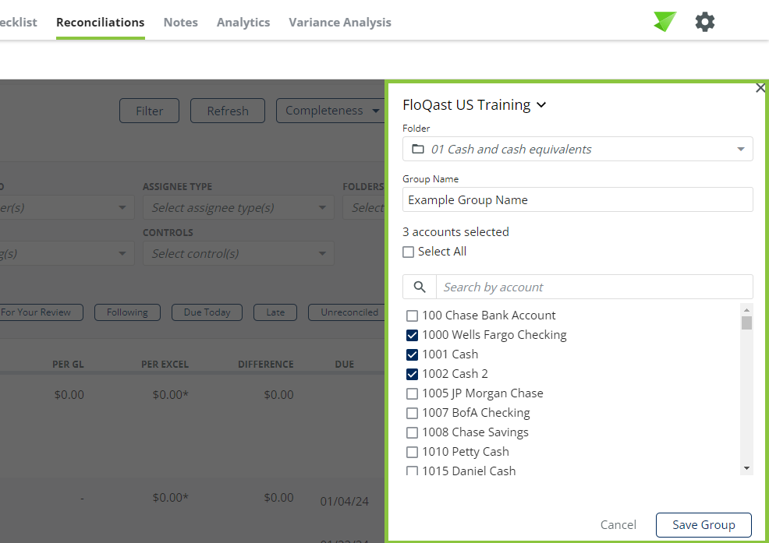Viewport: 769px width, 543px height.
Task: Sort by the PER GL column header
Action: (x=68, y=365)
